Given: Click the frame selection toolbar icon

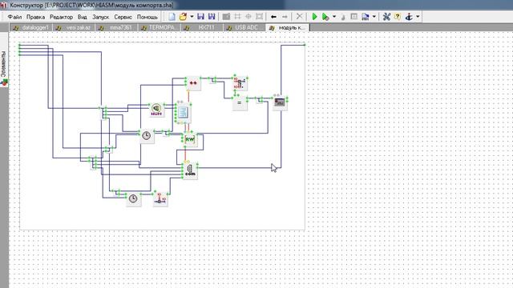Looking at the screenshot, I should (x=259, y=17).
